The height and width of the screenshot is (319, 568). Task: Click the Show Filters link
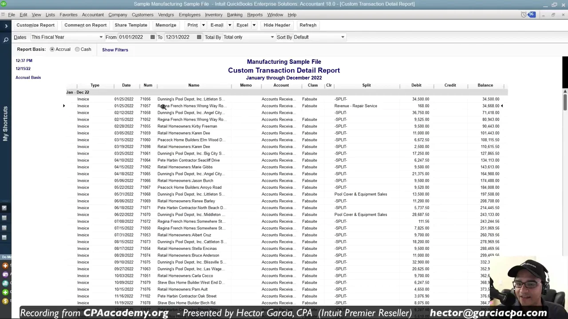[x=115, y=50]
